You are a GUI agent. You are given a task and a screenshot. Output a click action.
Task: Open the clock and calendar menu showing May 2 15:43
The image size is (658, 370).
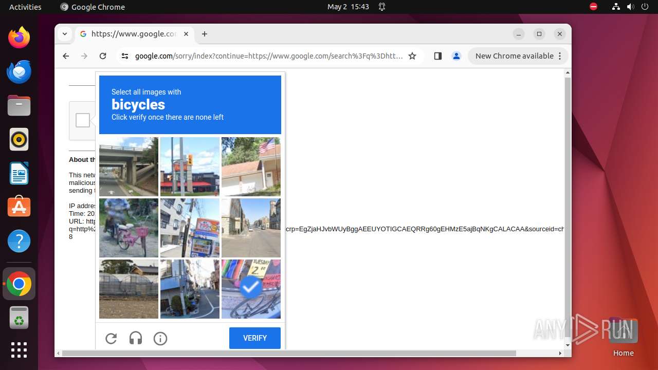pos(349,7)
